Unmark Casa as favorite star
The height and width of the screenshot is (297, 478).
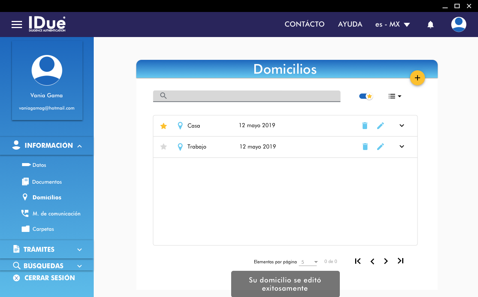[x=164, y=126]
